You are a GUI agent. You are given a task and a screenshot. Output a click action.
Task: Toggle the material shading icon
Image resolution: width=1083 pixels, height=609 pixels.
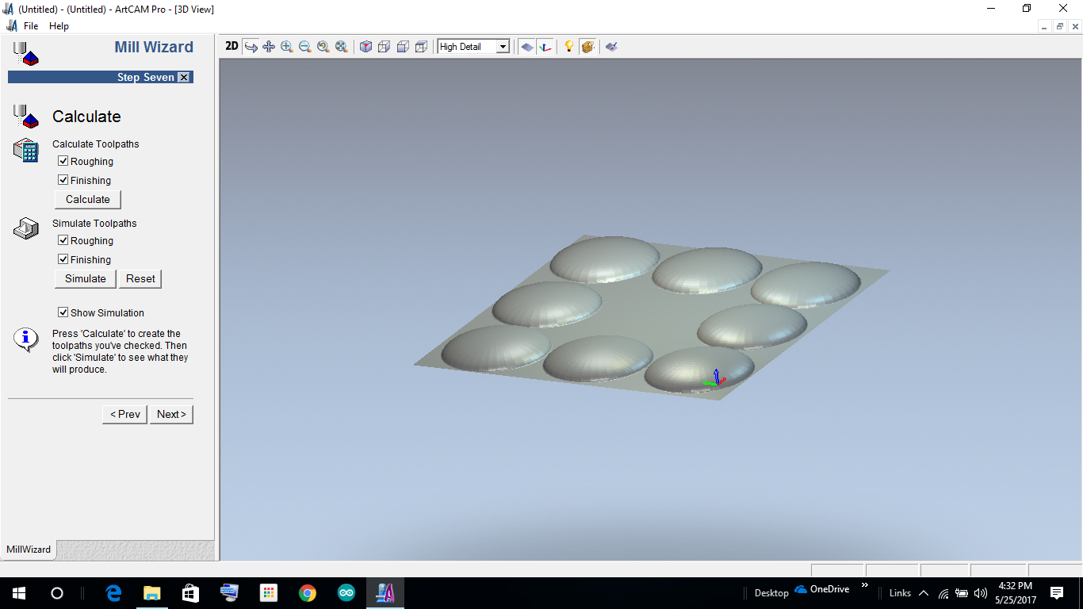(x=587, y=46)
